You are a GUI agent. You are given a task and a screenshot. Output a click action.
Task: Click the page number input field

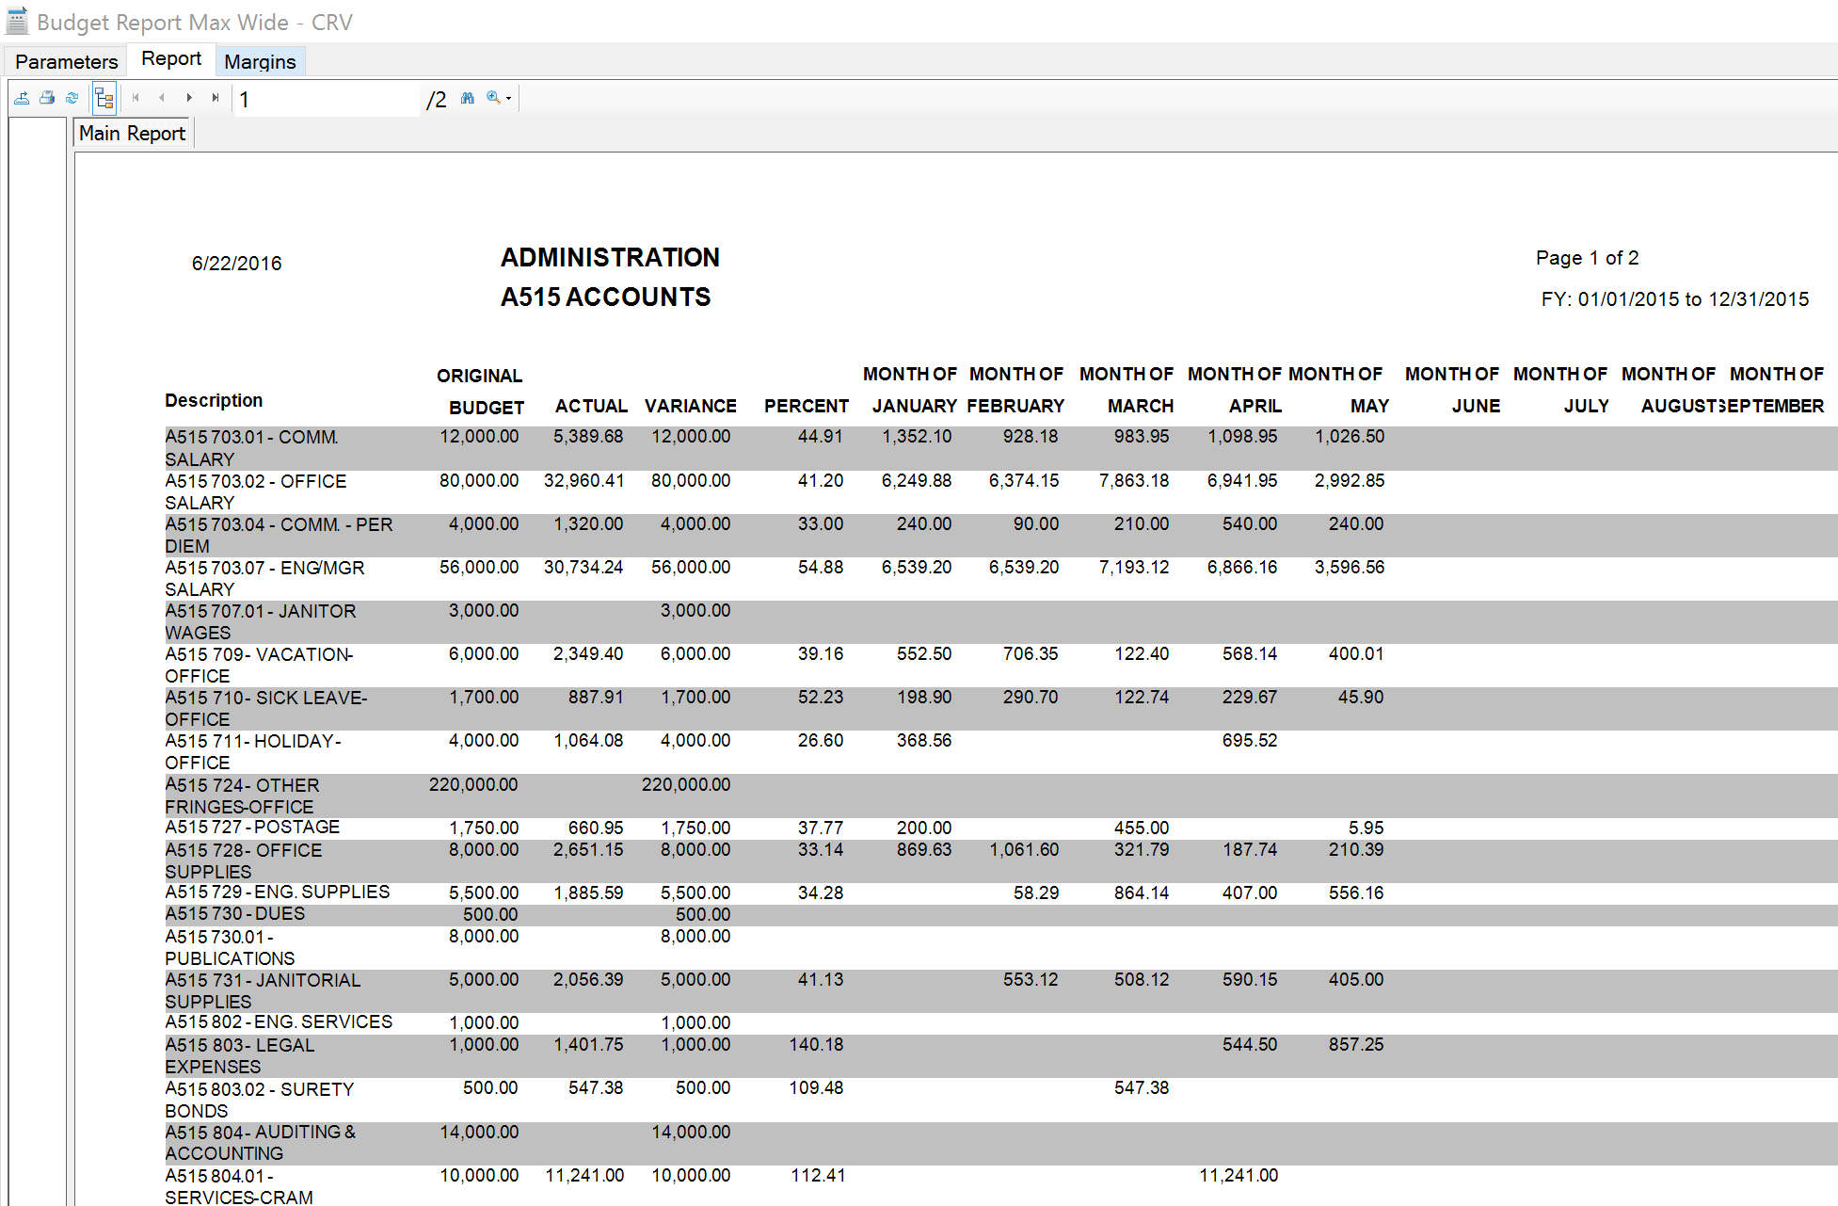(x=326, y=99)
